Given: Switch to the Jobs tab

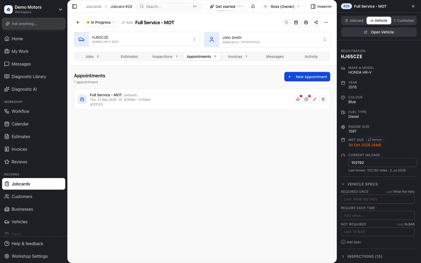Looking at the screenshot, I should coord(92,57).
